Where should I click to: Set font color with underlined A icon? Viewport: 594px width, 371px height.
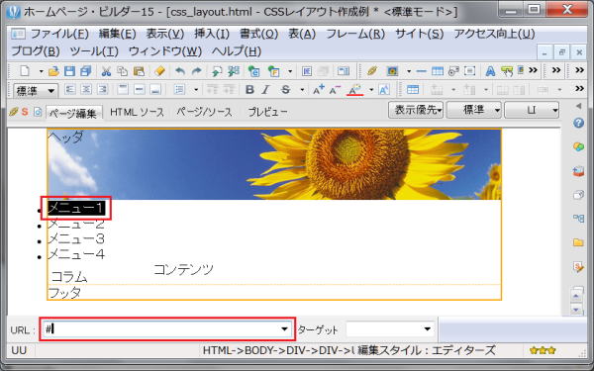click(355, 90)
